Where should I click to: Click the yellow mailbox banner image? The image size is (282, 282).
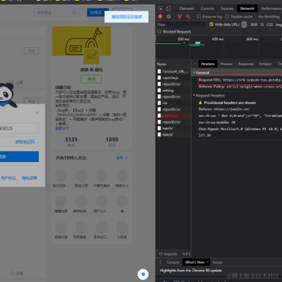tap(81, 41)
